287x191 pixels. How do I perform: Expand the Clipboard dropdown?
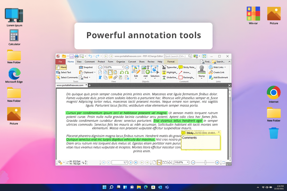point(95,73)
